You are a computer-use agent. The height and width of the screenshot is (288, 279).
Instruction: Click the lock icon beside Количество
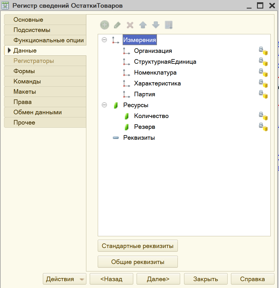point(263,116)
